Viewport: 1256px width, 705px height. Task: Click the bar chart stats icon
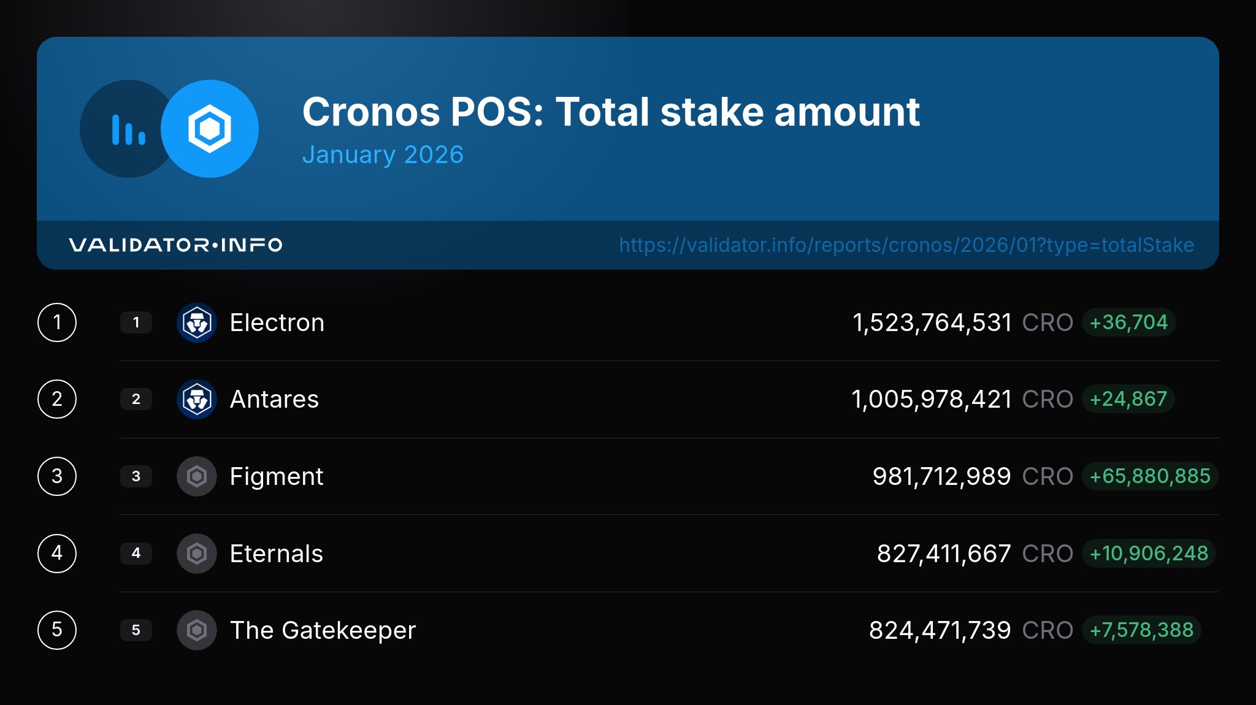tap(128, 129)
